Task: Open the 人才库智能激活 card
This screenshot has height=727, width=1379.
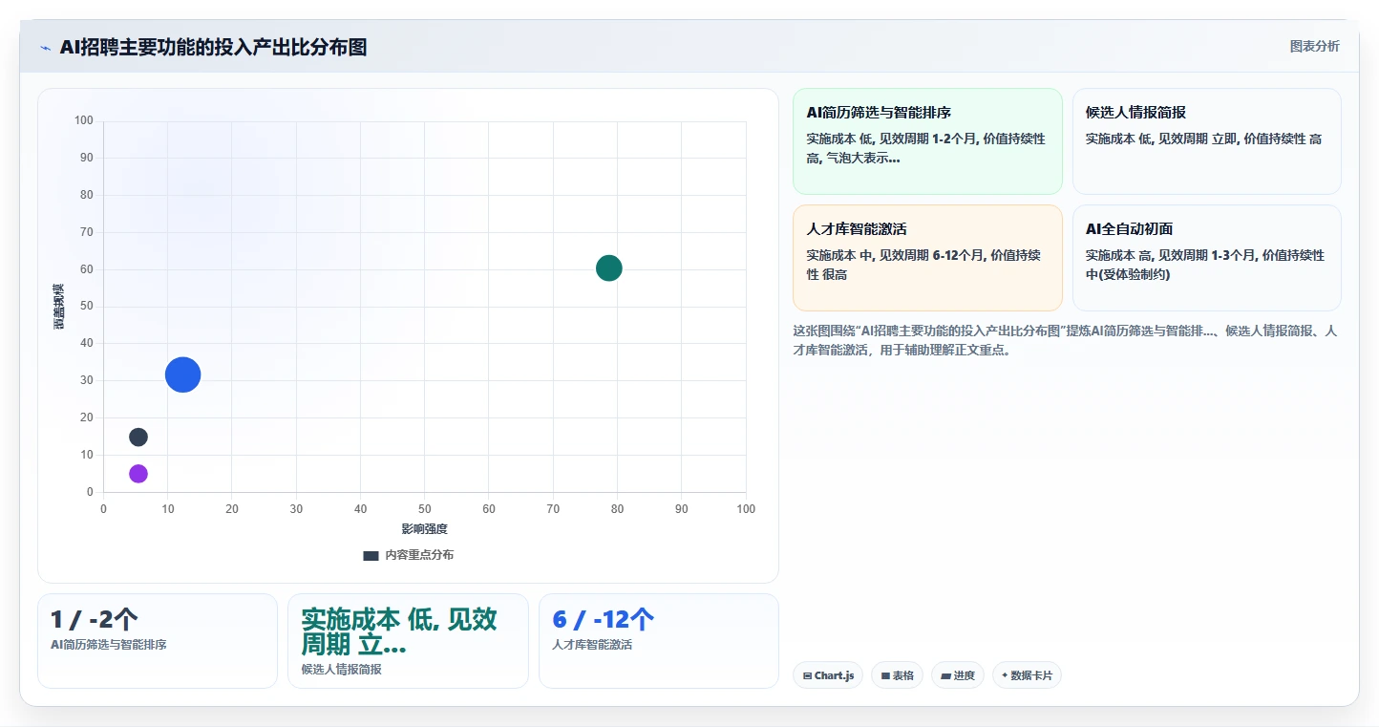Action: (x=927, y=258)
